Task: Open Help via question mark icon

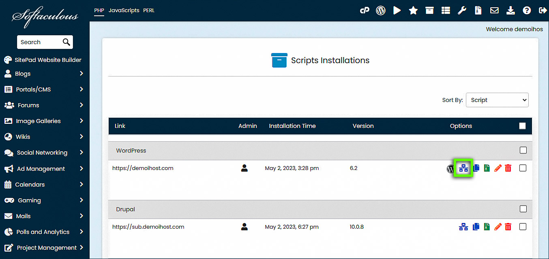Action: pos(527,10)
